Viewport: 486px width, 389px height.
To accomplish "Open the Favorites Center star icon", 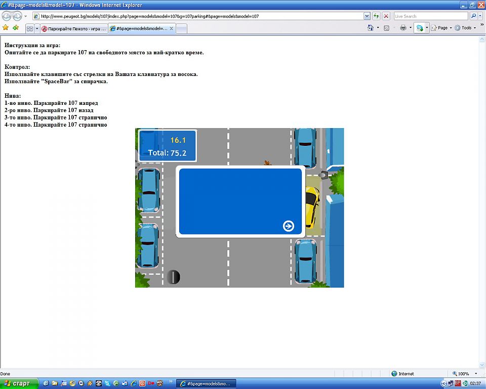I will pos(6,28).
